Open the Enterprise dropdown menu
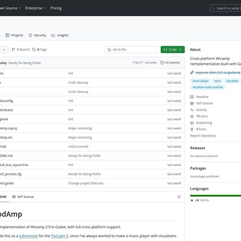 tap(36, 8)
